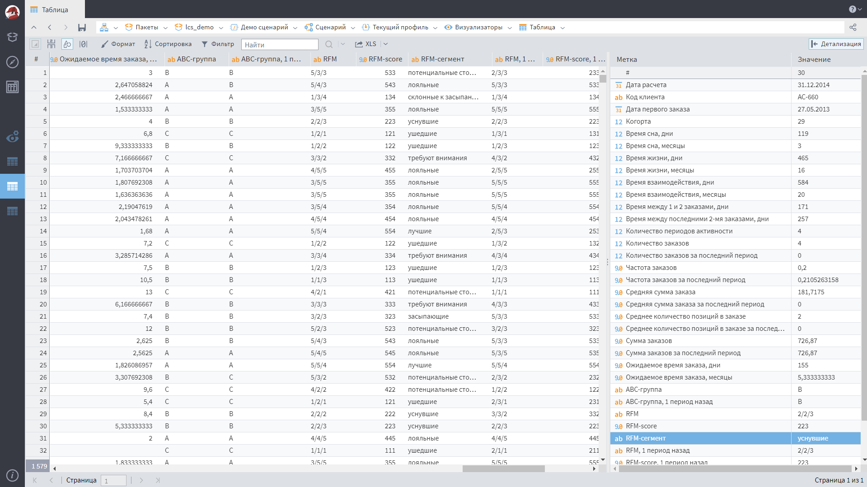Click the Демо сценарий breadcrumb item
Screen dimensions: 867x487
pyautogui.click(x=259, y=27)
